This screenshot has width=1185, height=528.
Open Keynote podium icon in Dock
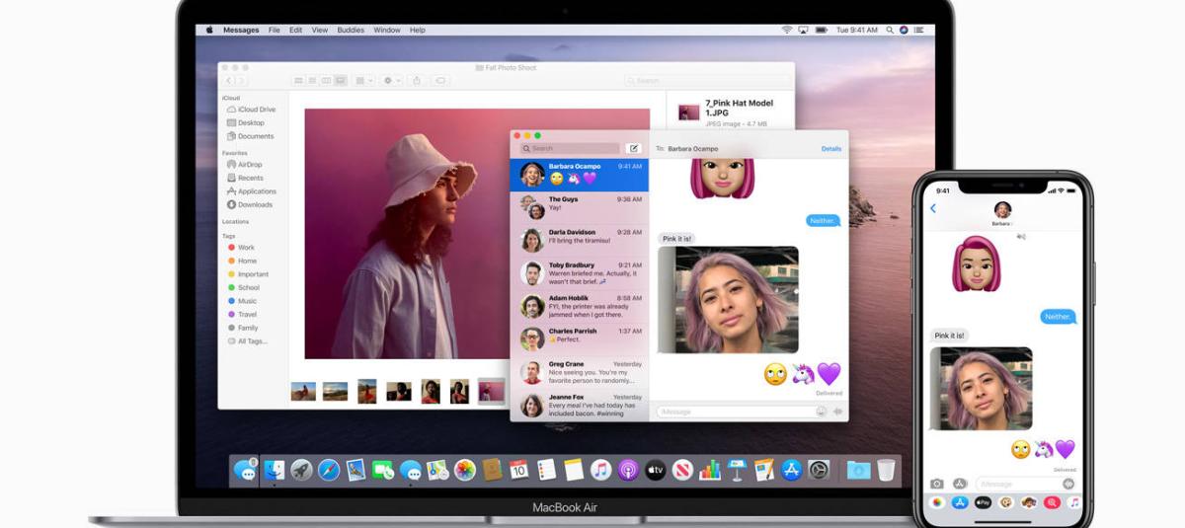pyautogui.click(x=737, y=470)
